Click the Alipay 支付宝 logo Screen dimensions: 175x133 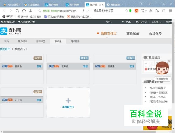[10, 31]
